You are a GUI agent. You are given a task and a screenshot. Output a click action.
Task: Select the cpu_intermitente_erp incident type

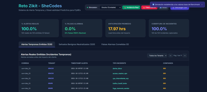click(120, 78)
